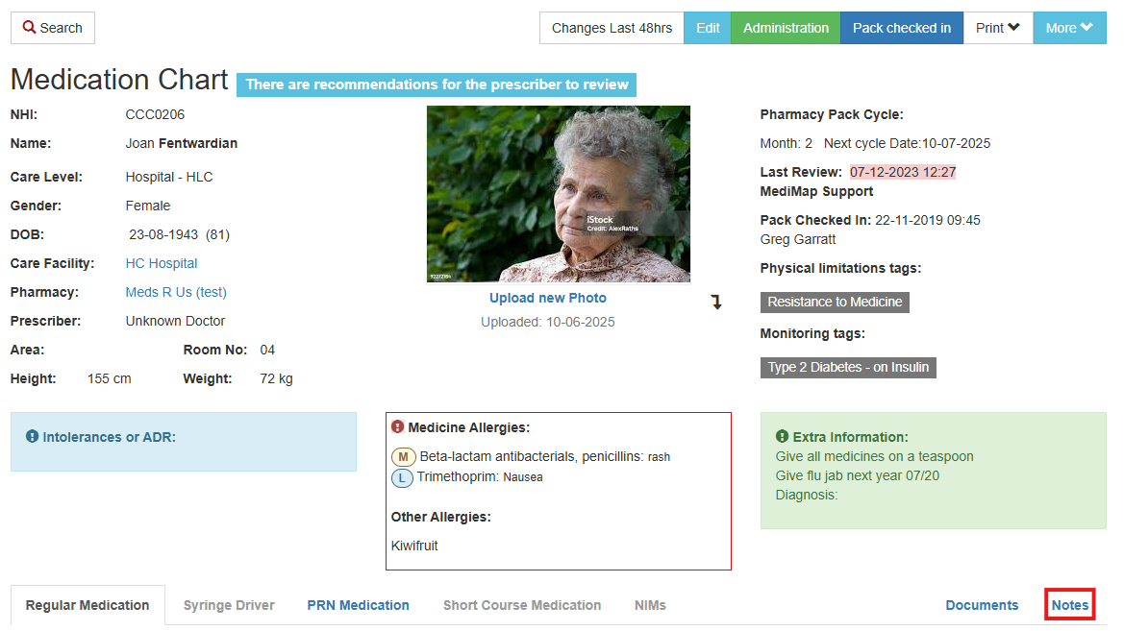Click Upload new Photo link

[548, 298]
